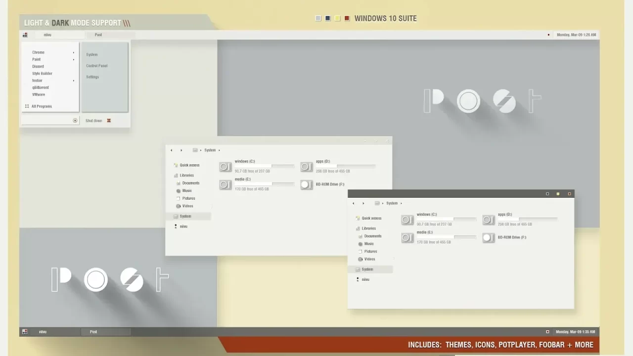Screen dimensions: 633x356
Task: Click the round search icon in start menu
Action: (75, 121)
